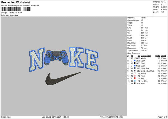Viewport: 168px width, 119px height.
Task: Click the Stops value 11
Action: click(142, 23)
